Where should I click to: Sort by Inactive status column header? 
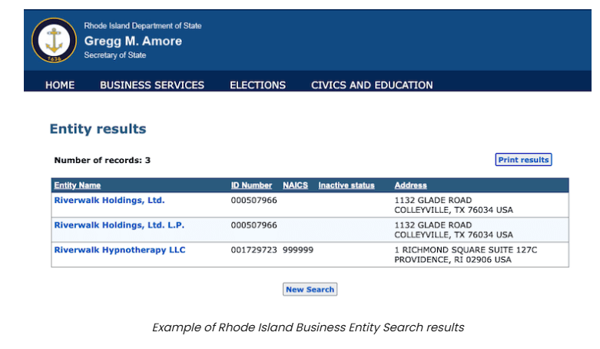click(346, 185)
